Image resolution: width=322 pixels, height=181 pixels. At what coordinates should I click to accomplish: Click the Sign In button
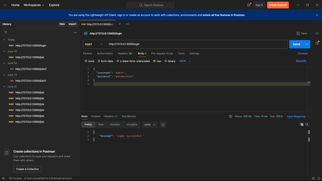[x=259, y=5]
